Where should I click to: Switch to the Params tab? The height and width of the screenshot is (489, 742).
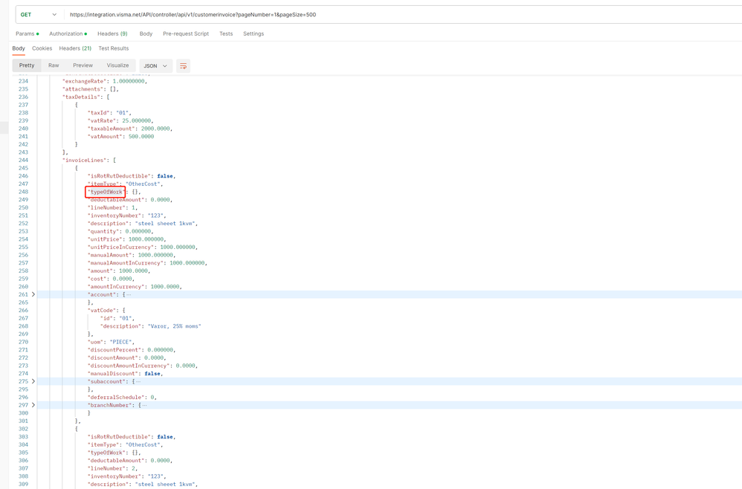(27, 33)
